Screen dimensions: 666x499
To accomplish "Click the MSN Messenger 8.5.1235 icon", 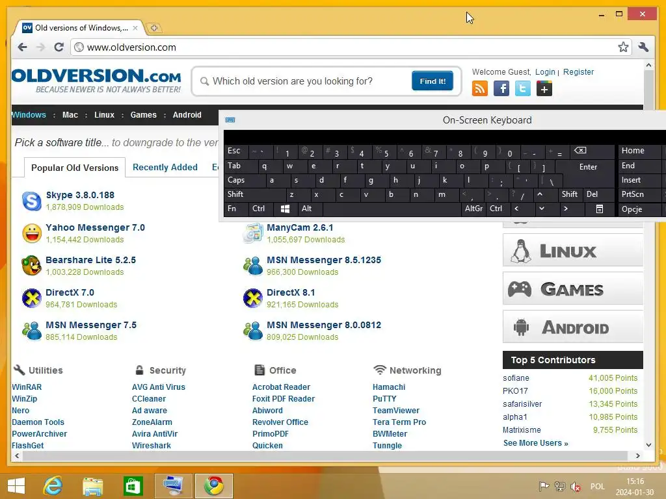I will tap(253, 266).
